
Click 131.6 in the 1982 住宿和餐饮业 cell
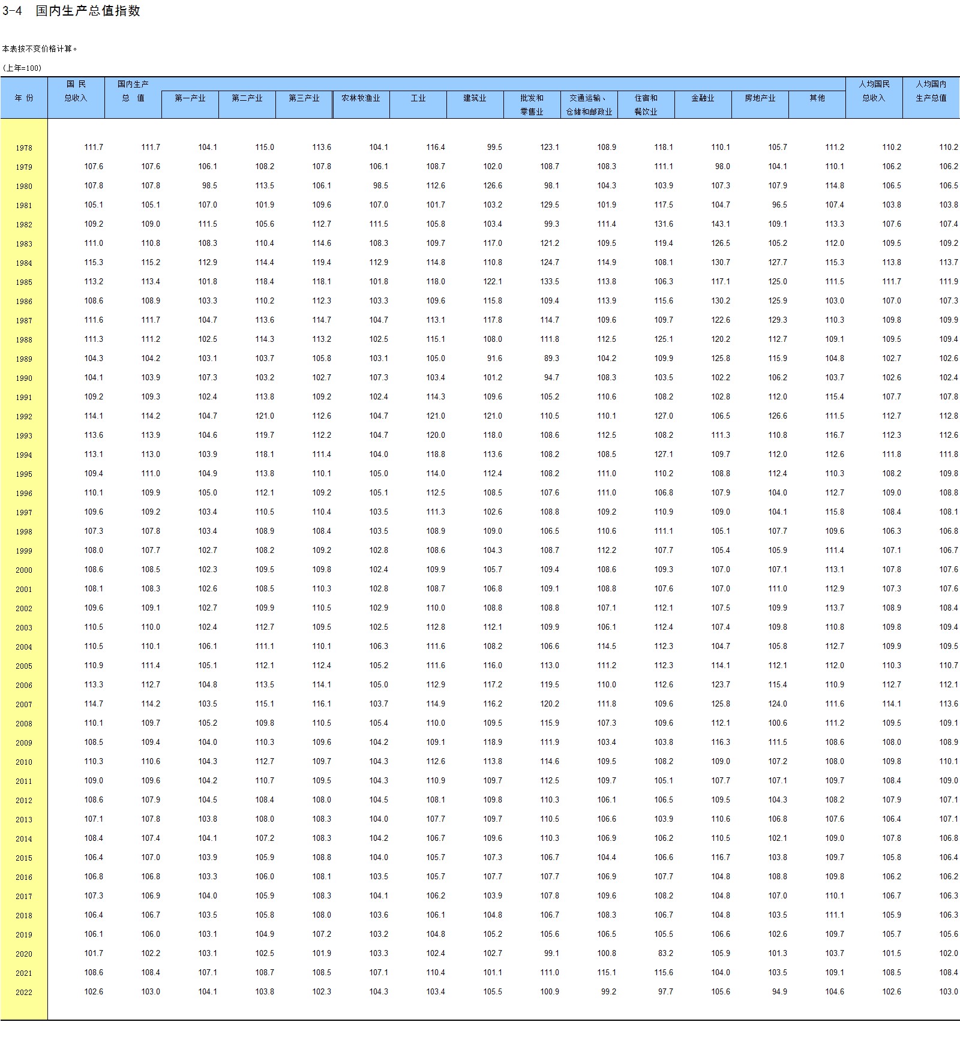[664, 224]
